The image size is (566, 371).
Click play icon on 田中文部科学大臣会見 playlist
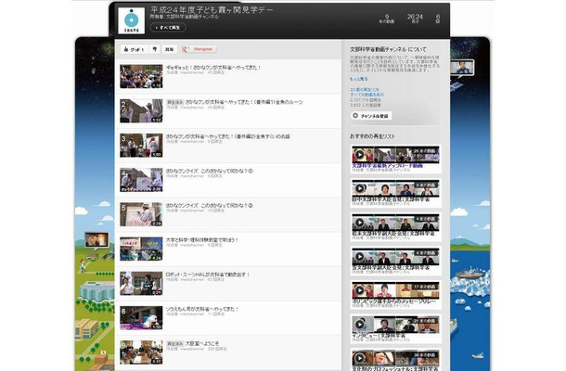click(x=359, y=188)
